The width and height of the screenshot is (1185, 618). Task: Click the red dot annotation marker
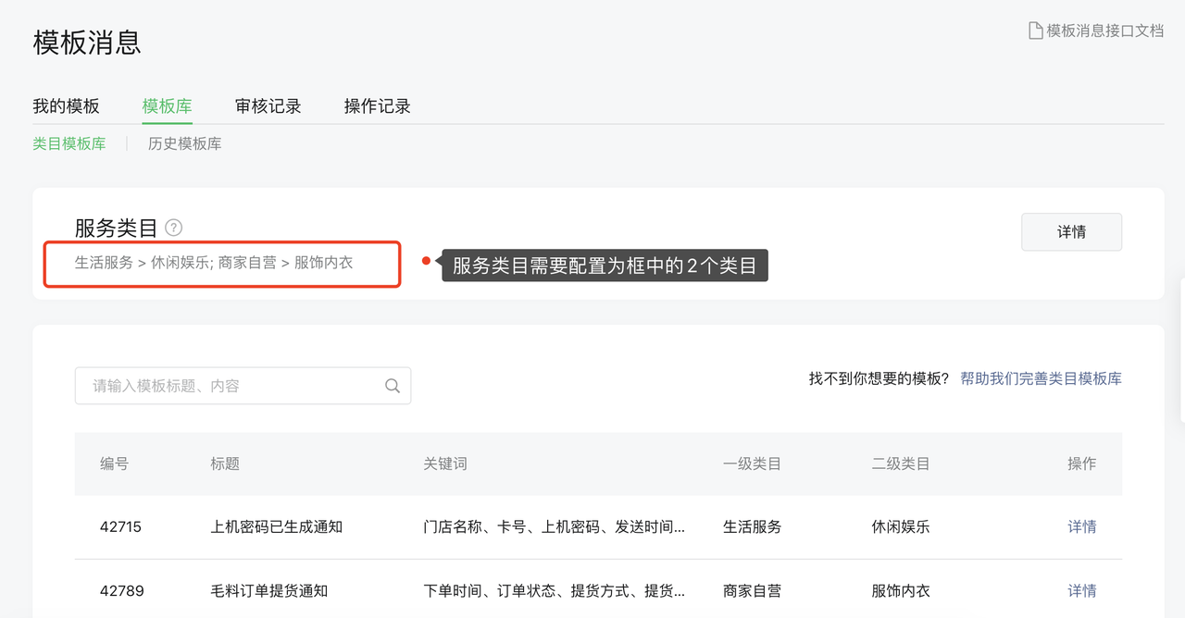click(426, 261)
